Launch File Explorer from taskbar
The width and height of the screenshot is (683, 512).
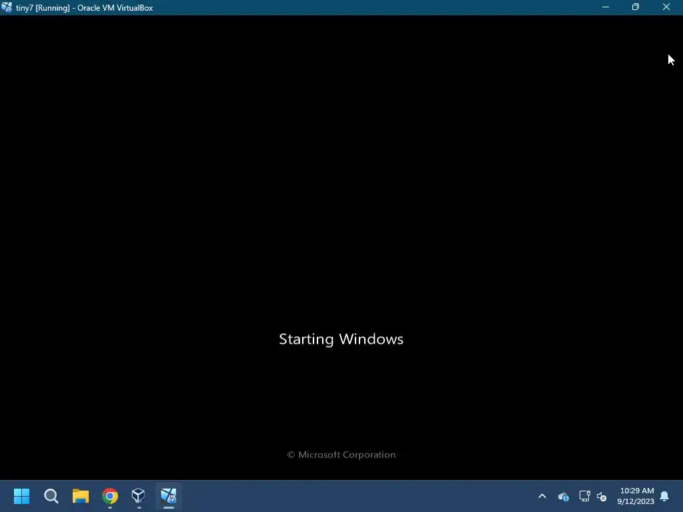tap(81, 496)
